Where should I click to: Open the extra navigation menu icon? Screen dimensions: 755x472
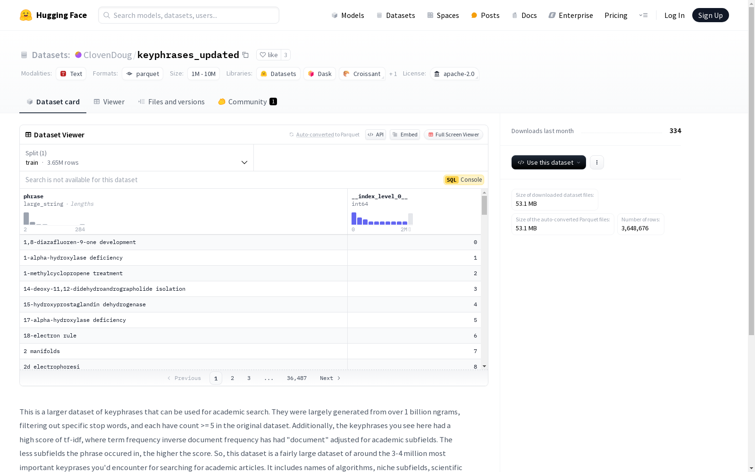643,15
